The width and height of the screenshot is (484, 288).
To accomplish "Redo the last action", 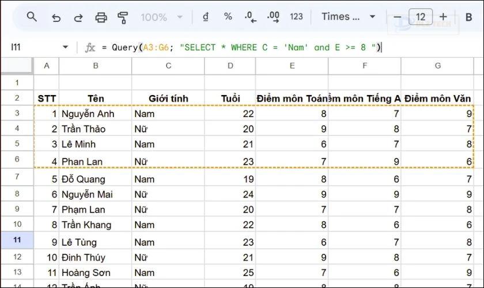I will (78, 18).
